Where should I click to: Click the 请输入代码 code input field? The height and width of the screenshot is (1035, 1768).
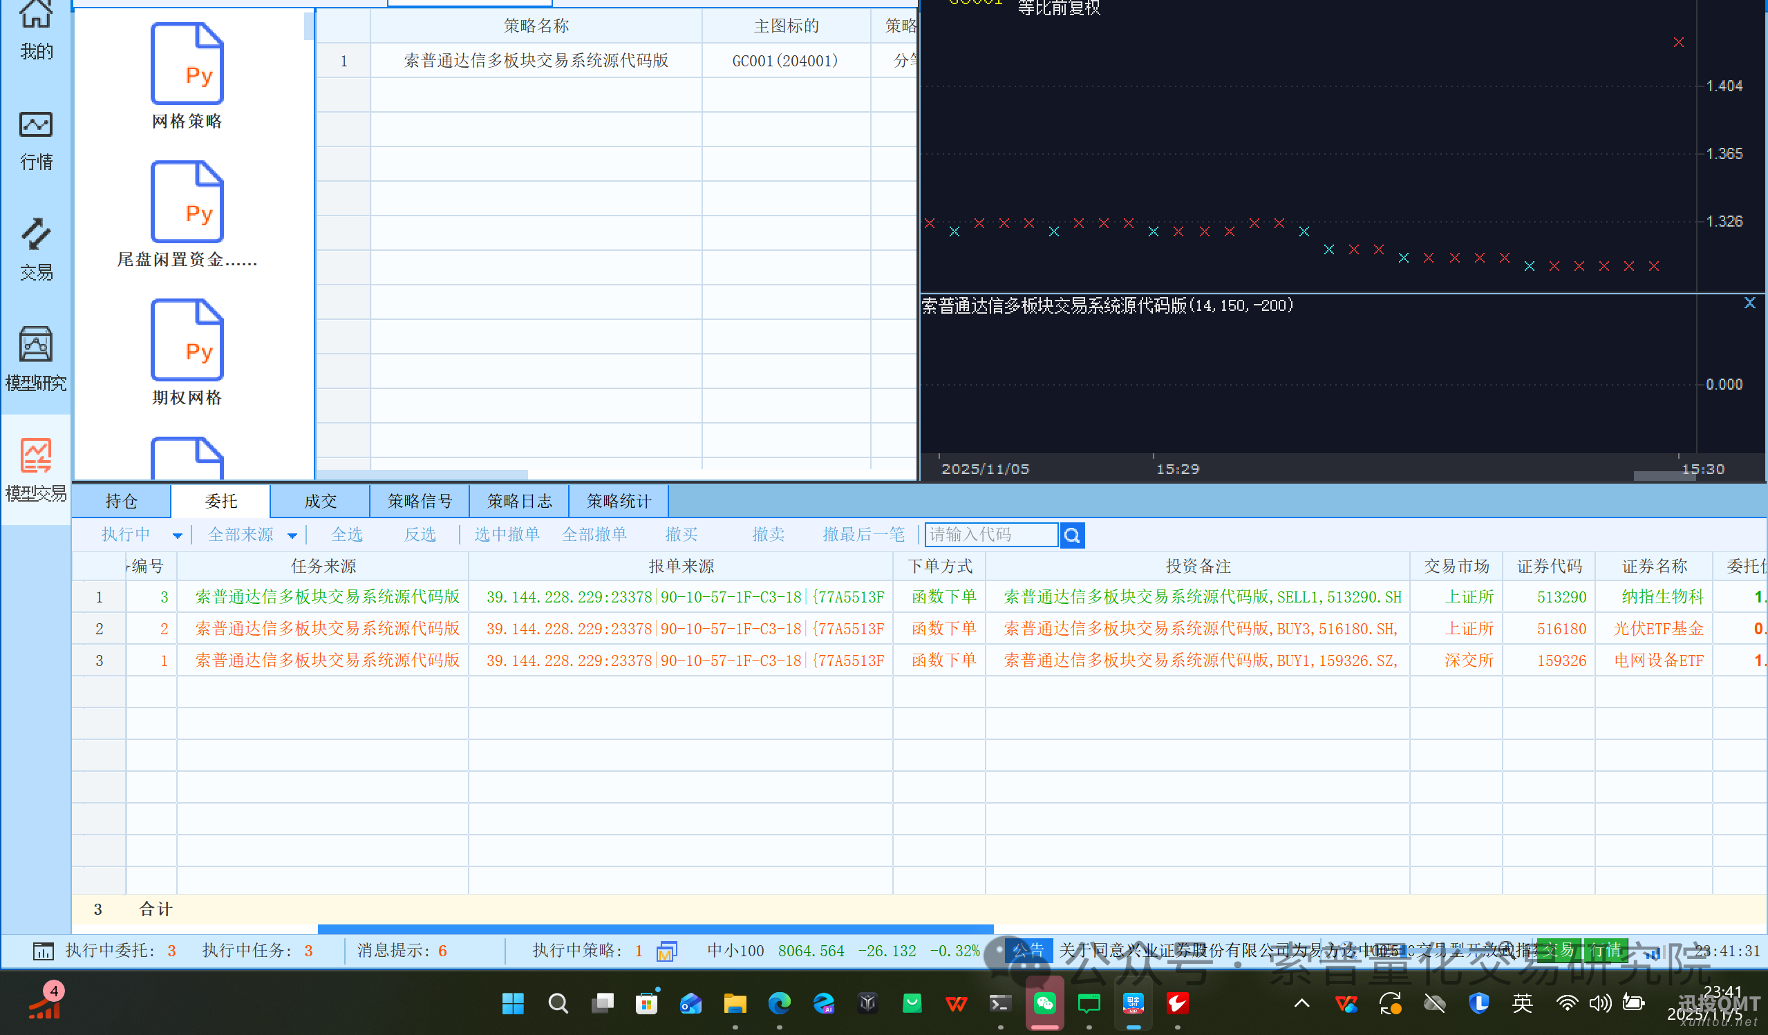990,534
